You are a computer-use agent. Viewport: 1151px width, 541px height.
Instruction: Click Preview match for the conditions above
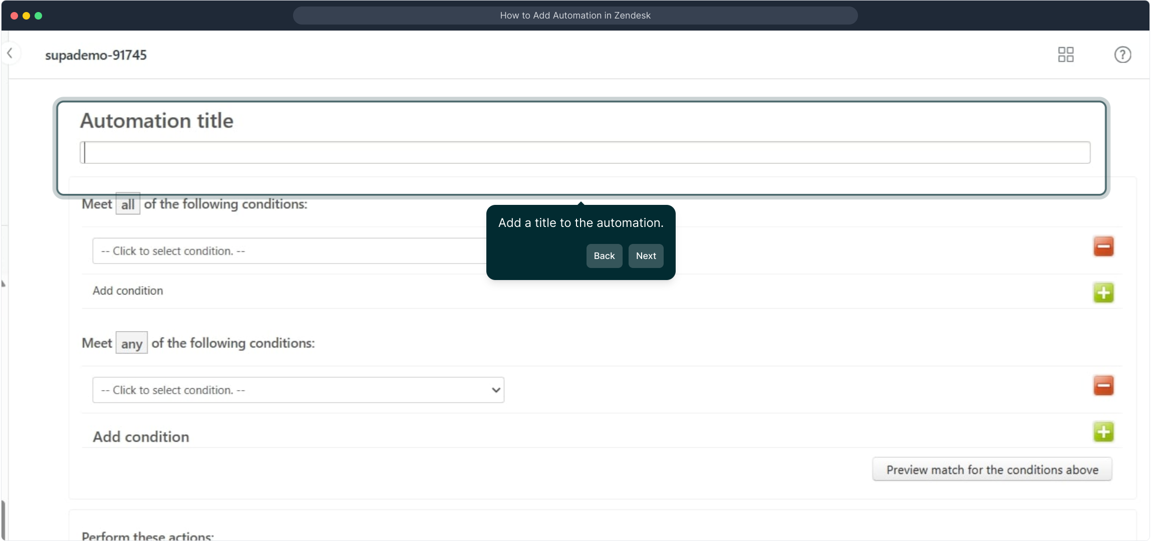tap(992, 469)
